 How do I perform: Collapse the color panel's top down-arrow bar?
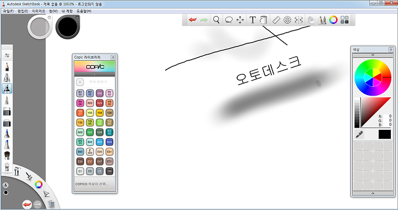tap(373, 55)
